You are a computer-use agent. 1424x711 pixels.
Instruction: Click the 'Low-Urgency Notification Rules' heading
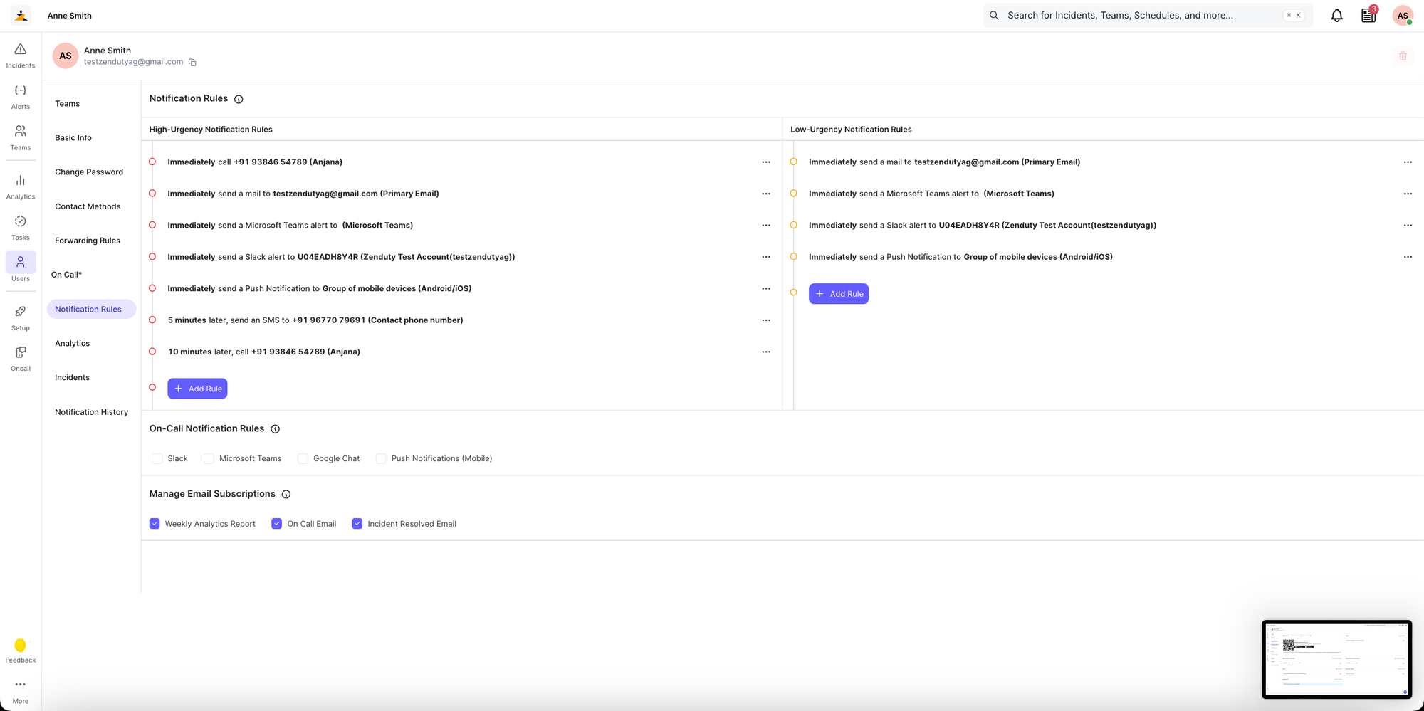(851, 130)
